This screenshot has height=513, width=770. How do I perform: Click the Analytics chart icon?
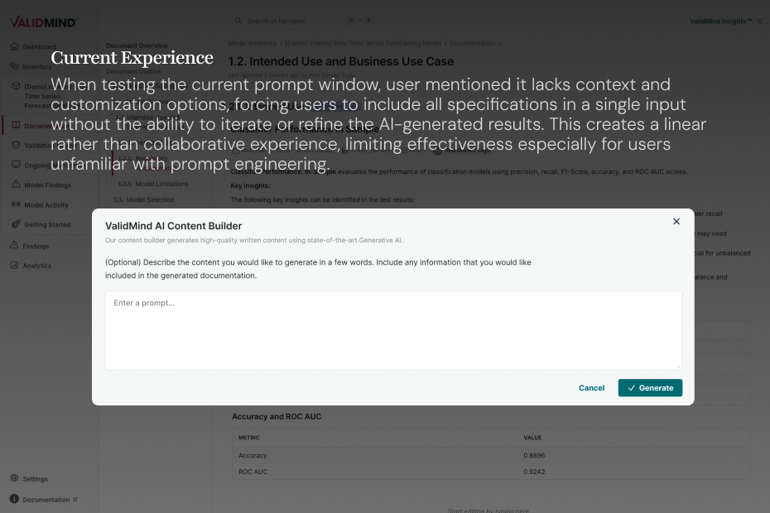(x=15, y=266)
